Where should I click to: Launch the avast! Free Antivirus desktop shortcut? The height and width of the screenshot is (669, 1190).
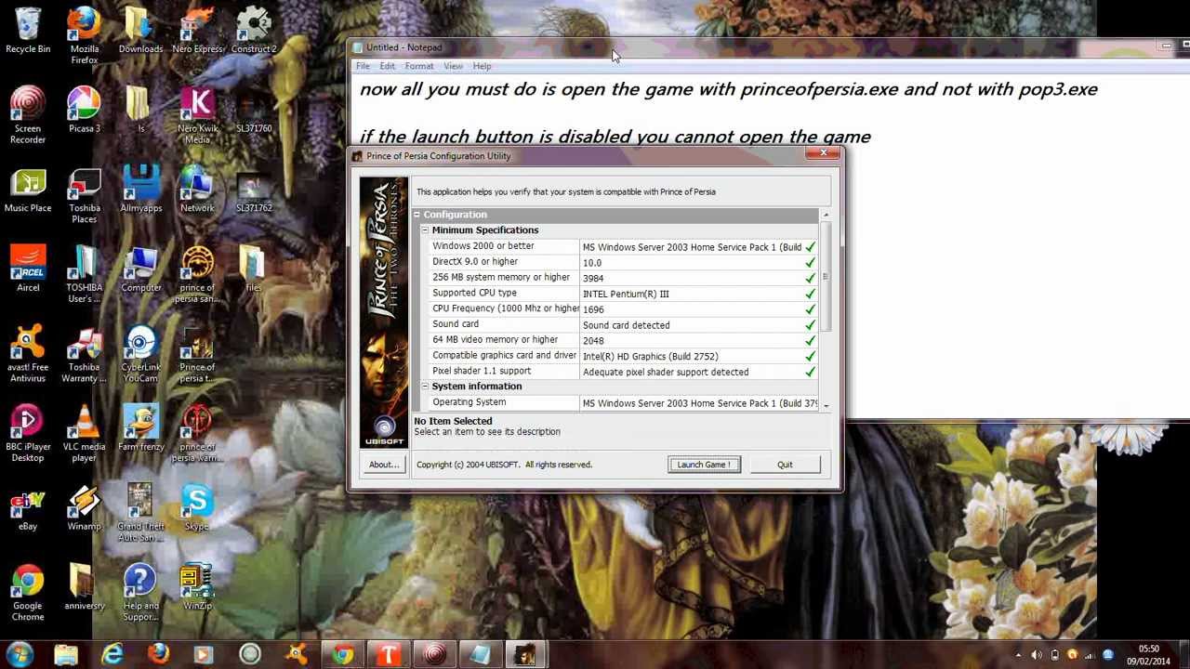tap(28, 354)
